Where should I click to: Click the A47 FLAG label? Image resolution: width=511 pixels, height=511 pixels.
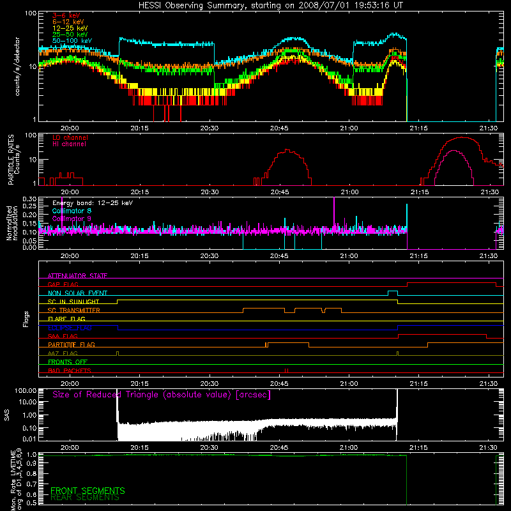point(63,353)
